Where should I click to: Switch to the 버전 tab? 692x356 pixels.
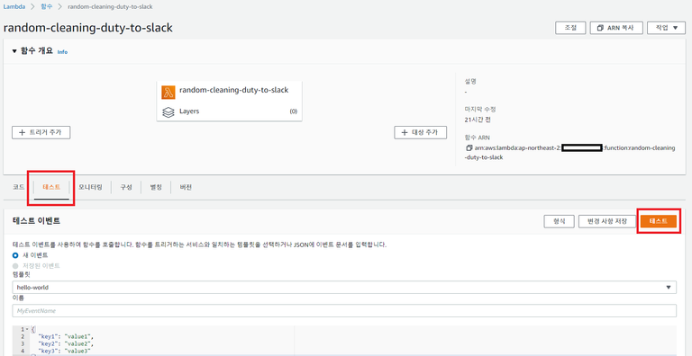186,187
